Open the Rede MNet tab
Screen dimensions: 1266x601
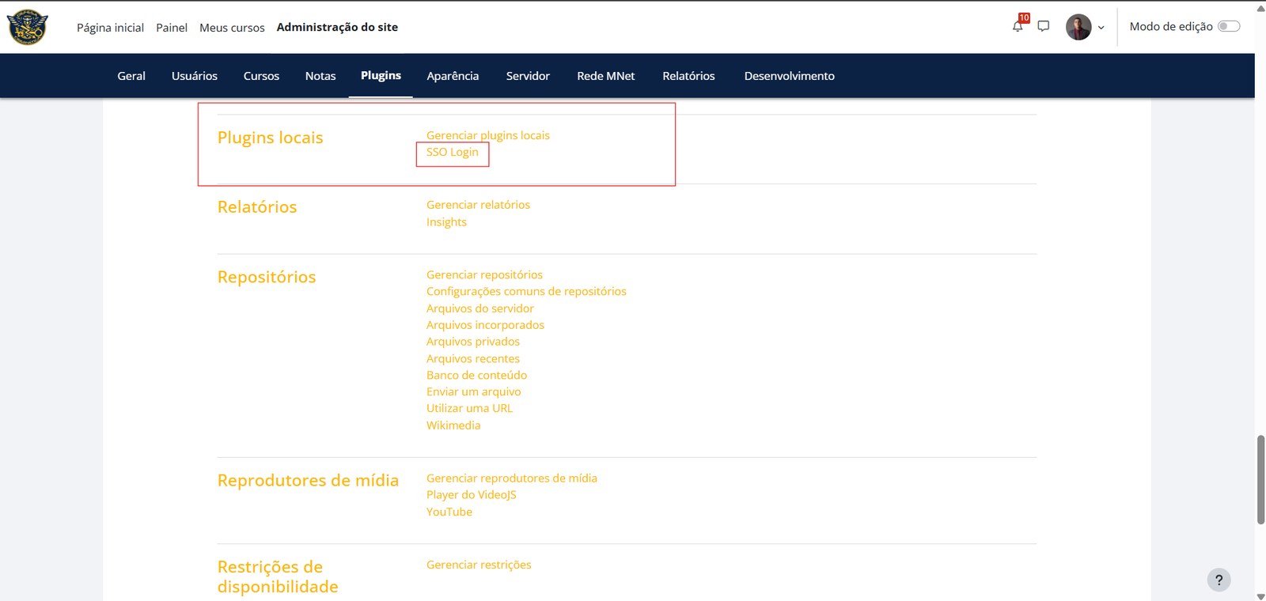[x=606, y=76]
